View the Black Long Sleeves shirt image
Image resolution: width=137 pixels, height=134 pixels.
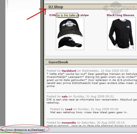pos(121,34)
